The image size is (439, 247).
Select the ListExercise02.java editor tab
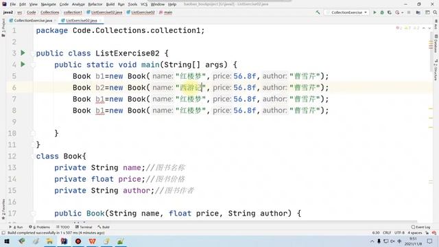[x=81, y=21]
